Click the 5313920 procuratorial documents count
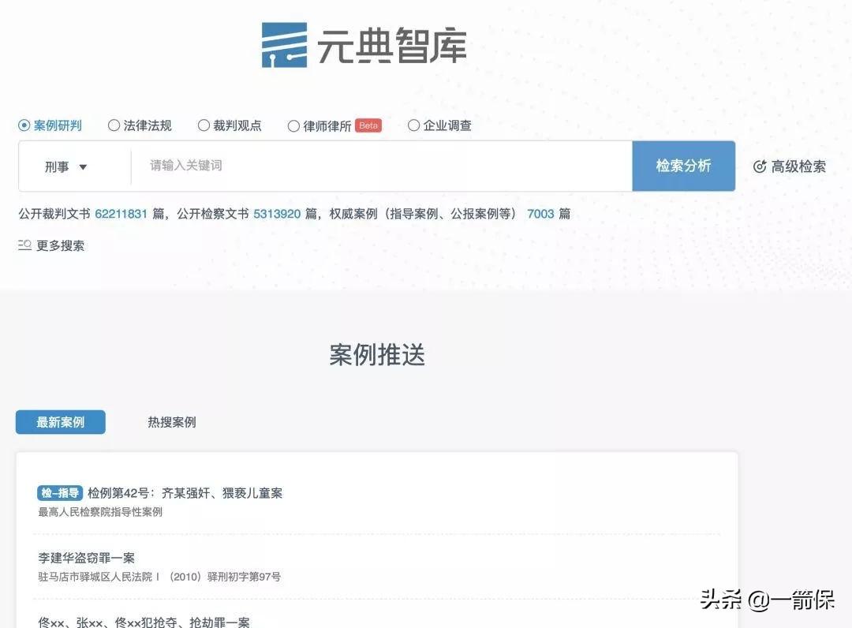The image size is (852, 628). coord(277,214)
